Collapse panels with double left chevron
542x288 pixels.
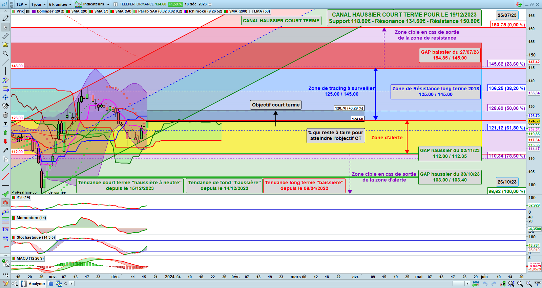point(66,284)
